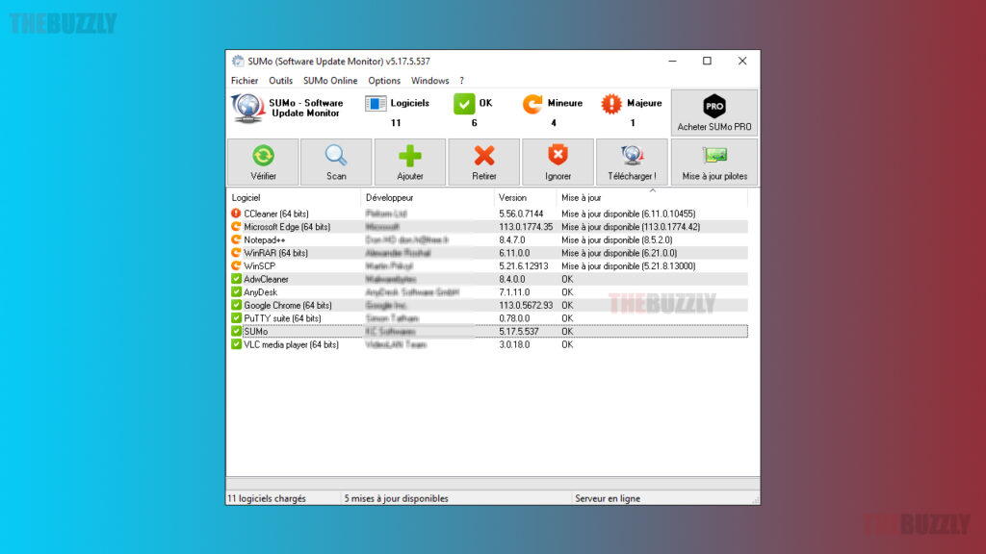Open the Fichier menu
This screenshot has height=554, width=986.
click(x=244, y=81)
